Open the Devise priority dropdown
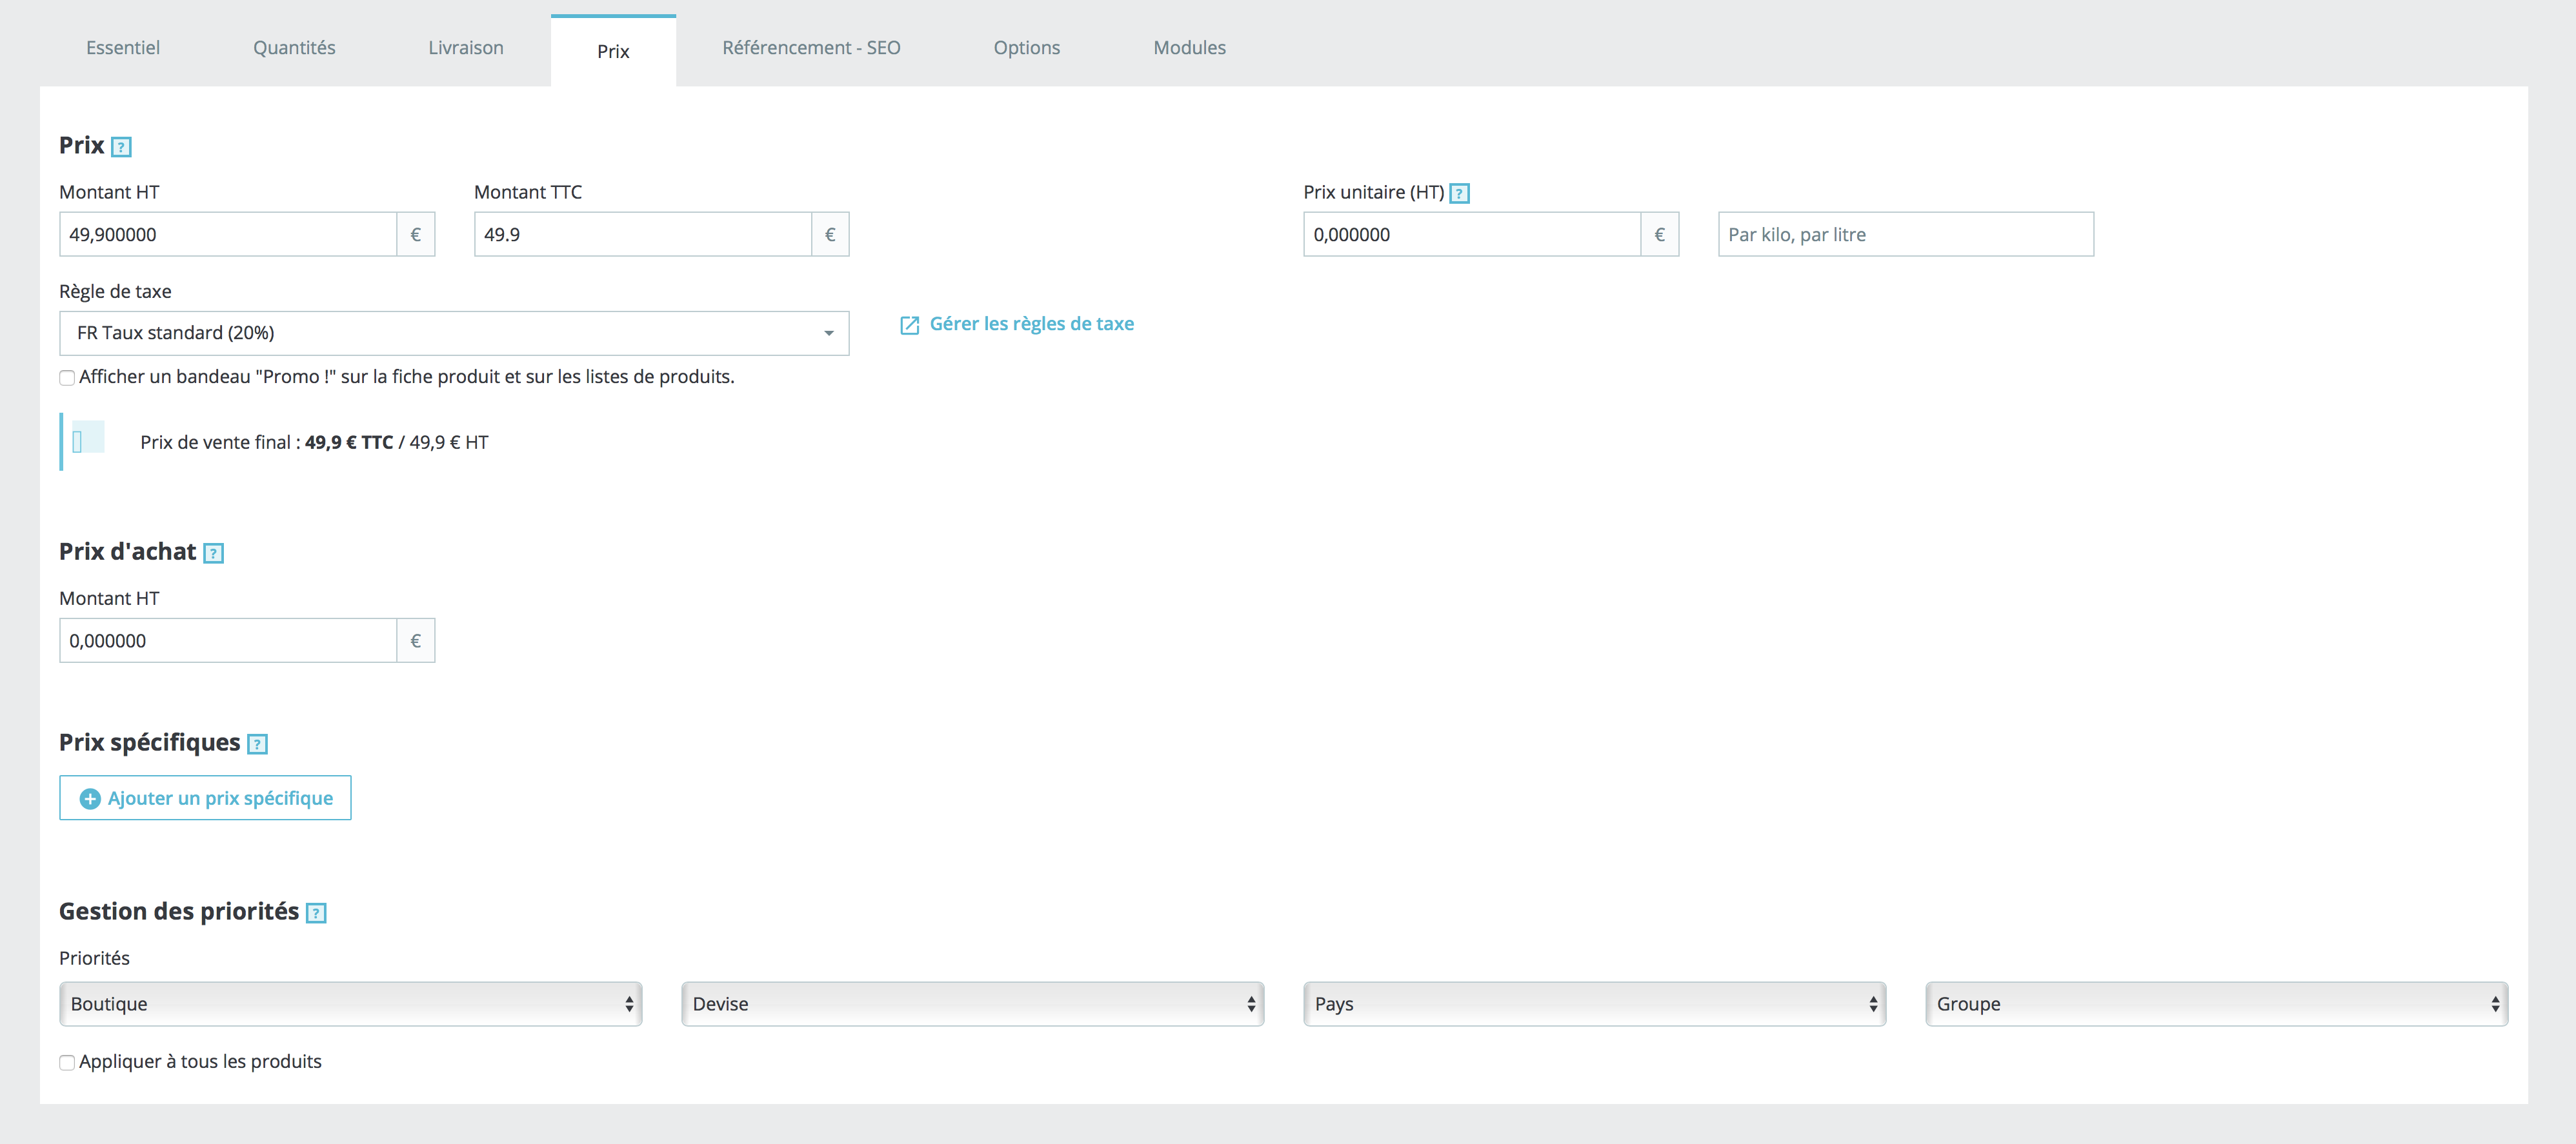 coord(972,1003)
